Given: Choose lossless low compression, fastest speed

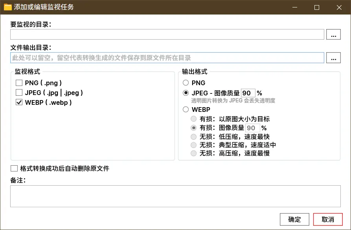Looking at the screenshot, I should 193,137.
